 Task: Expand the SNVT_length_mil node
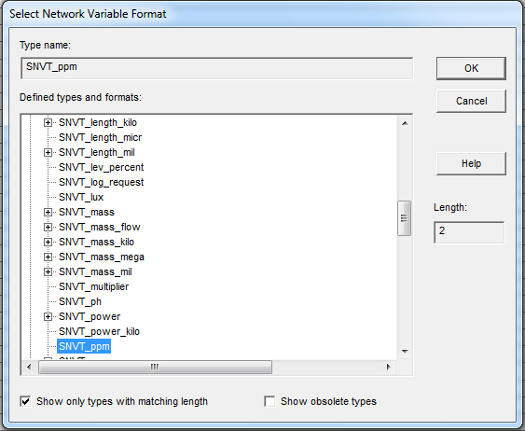[x=48, y=153]
